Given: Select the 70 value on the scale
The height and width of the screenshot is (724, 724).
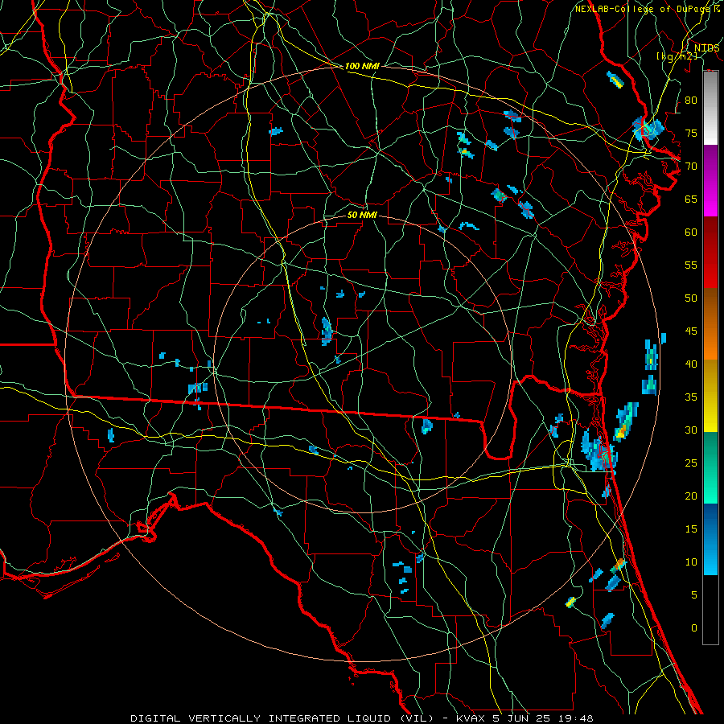Looking at the screenshot, I should tap(691, 167).
